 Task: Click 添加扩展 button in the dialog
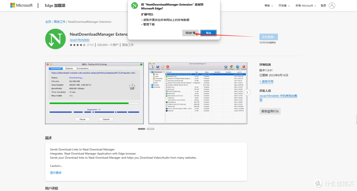click(190, 33)
